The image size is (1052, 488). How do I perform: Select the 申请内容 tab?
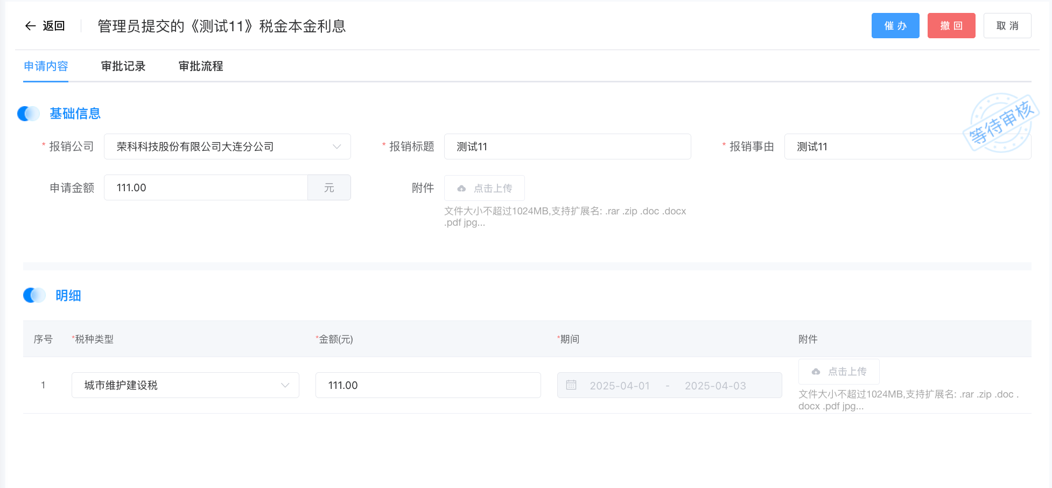[46, 66]
